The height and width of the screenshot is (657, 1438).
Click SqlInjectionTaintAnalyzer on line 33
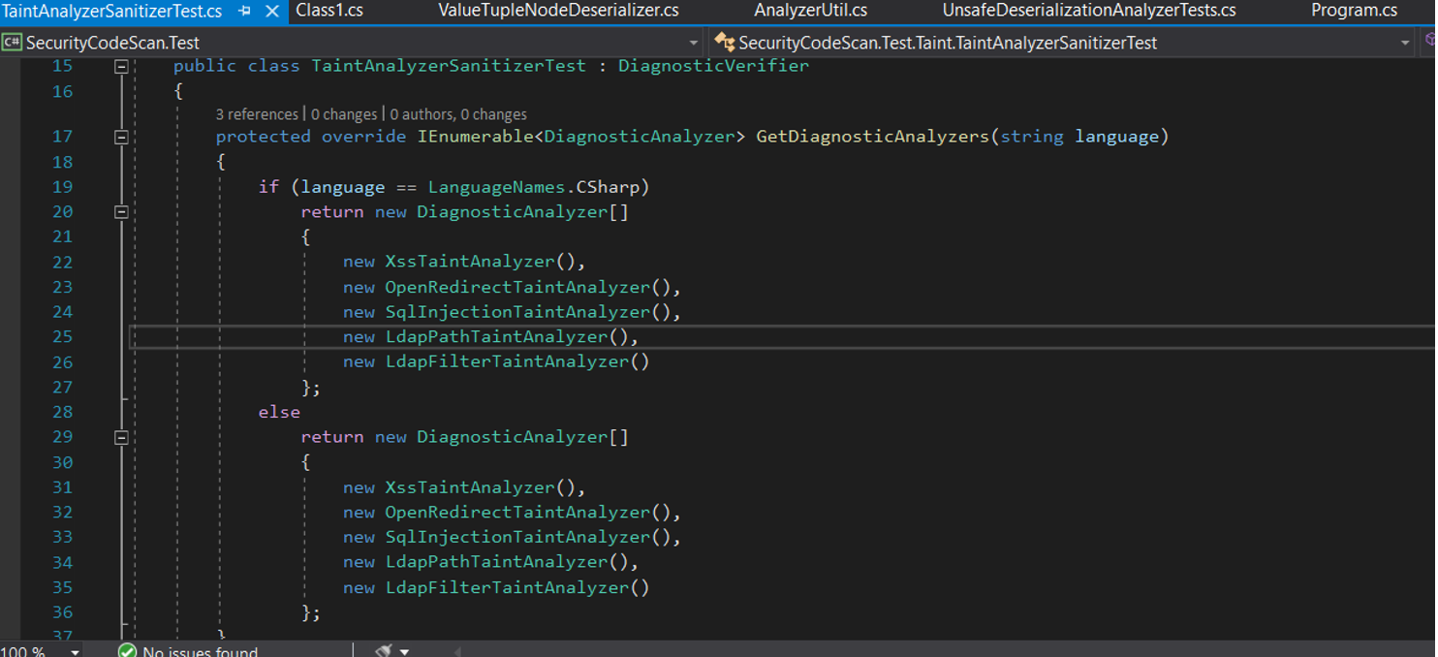point(517,537)
